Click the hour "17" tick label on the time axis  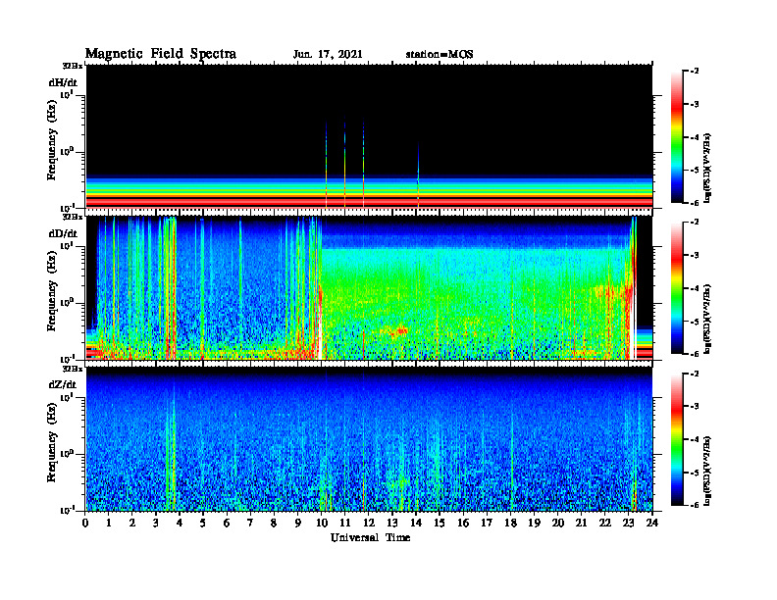tap(487, 523)
